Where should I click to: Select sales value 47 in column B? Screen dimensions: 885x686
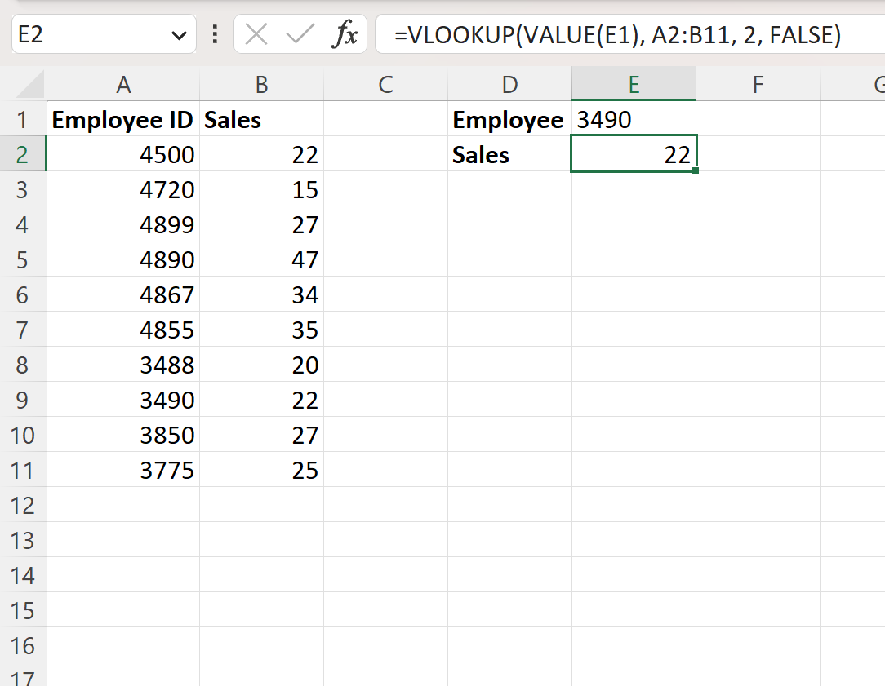coord(261,260)
